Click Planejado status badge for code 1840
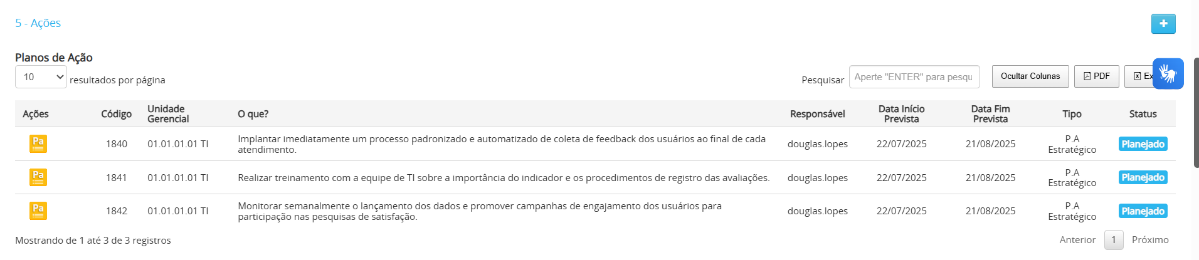Image resolution: width=1199 pixels, height=260 pixels. coord(1143,144)
